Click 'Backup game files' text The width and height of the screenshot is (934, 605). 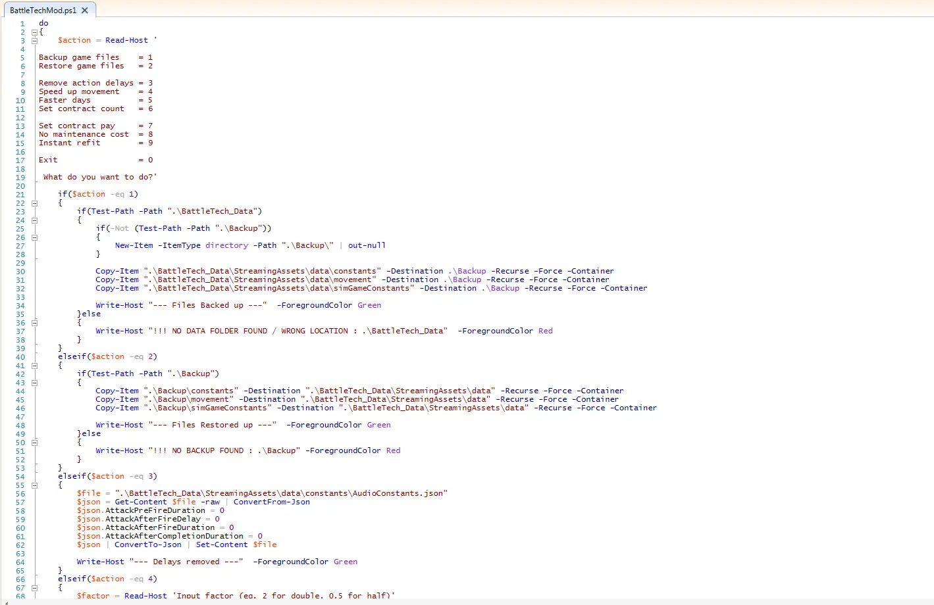[79, 57]
